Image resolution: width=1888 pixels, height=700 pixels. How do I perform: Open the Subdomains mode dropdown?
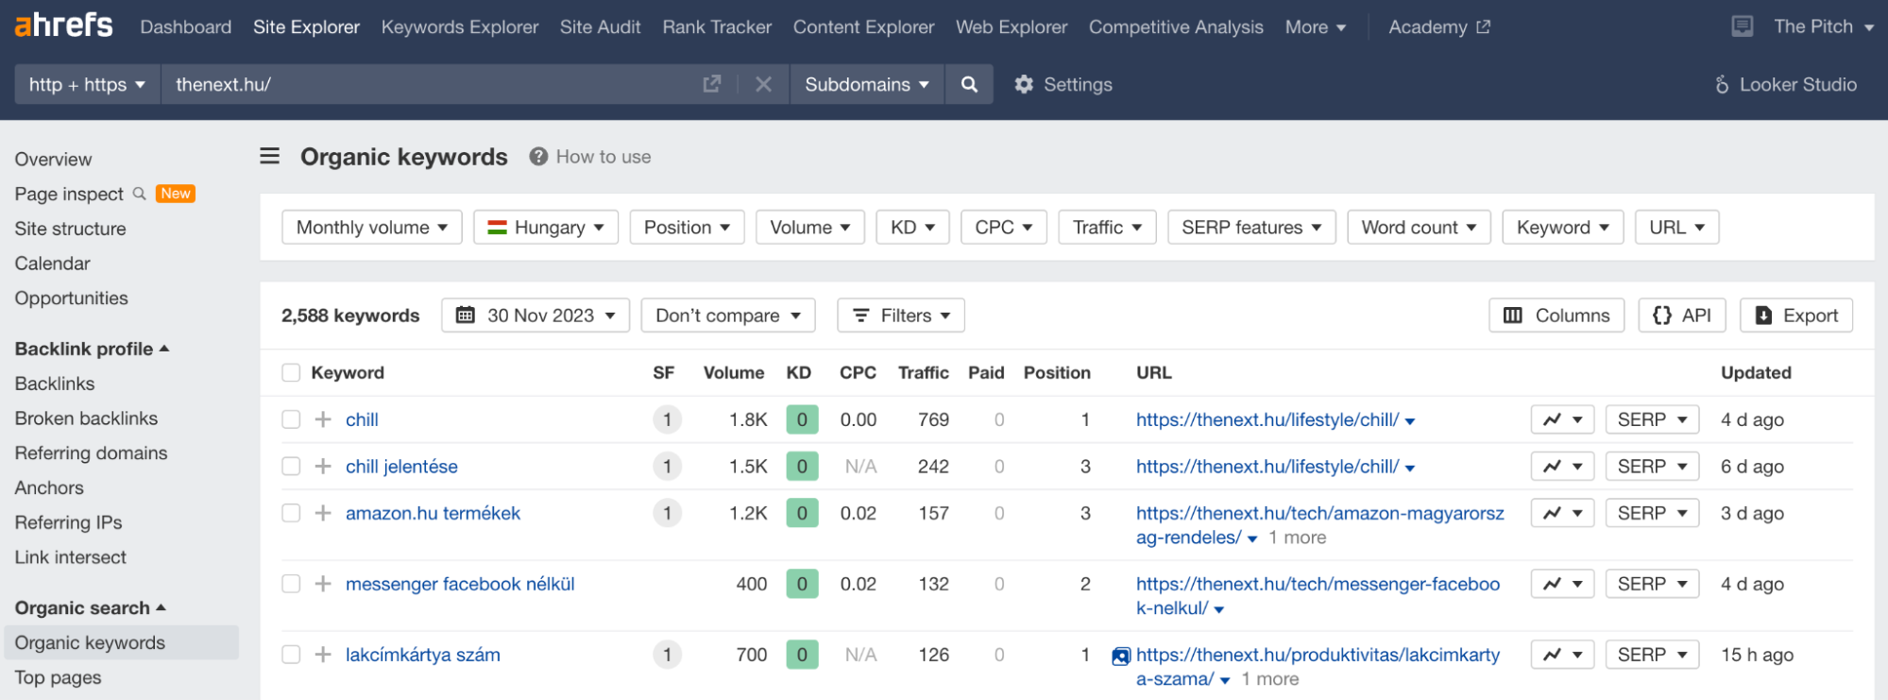(866, 84)
